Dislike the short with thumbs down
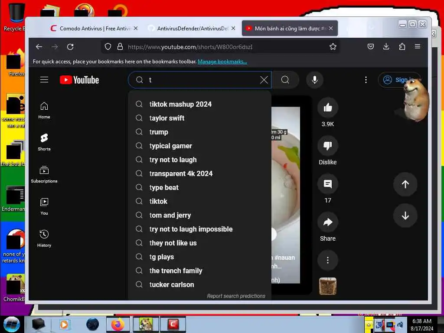 pyautogui.click(x=328, y=146)
